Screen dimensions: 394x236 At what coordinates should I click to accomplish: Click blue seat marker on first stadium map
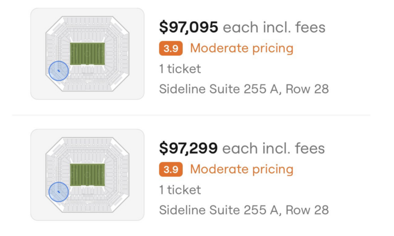pos(59,72)
